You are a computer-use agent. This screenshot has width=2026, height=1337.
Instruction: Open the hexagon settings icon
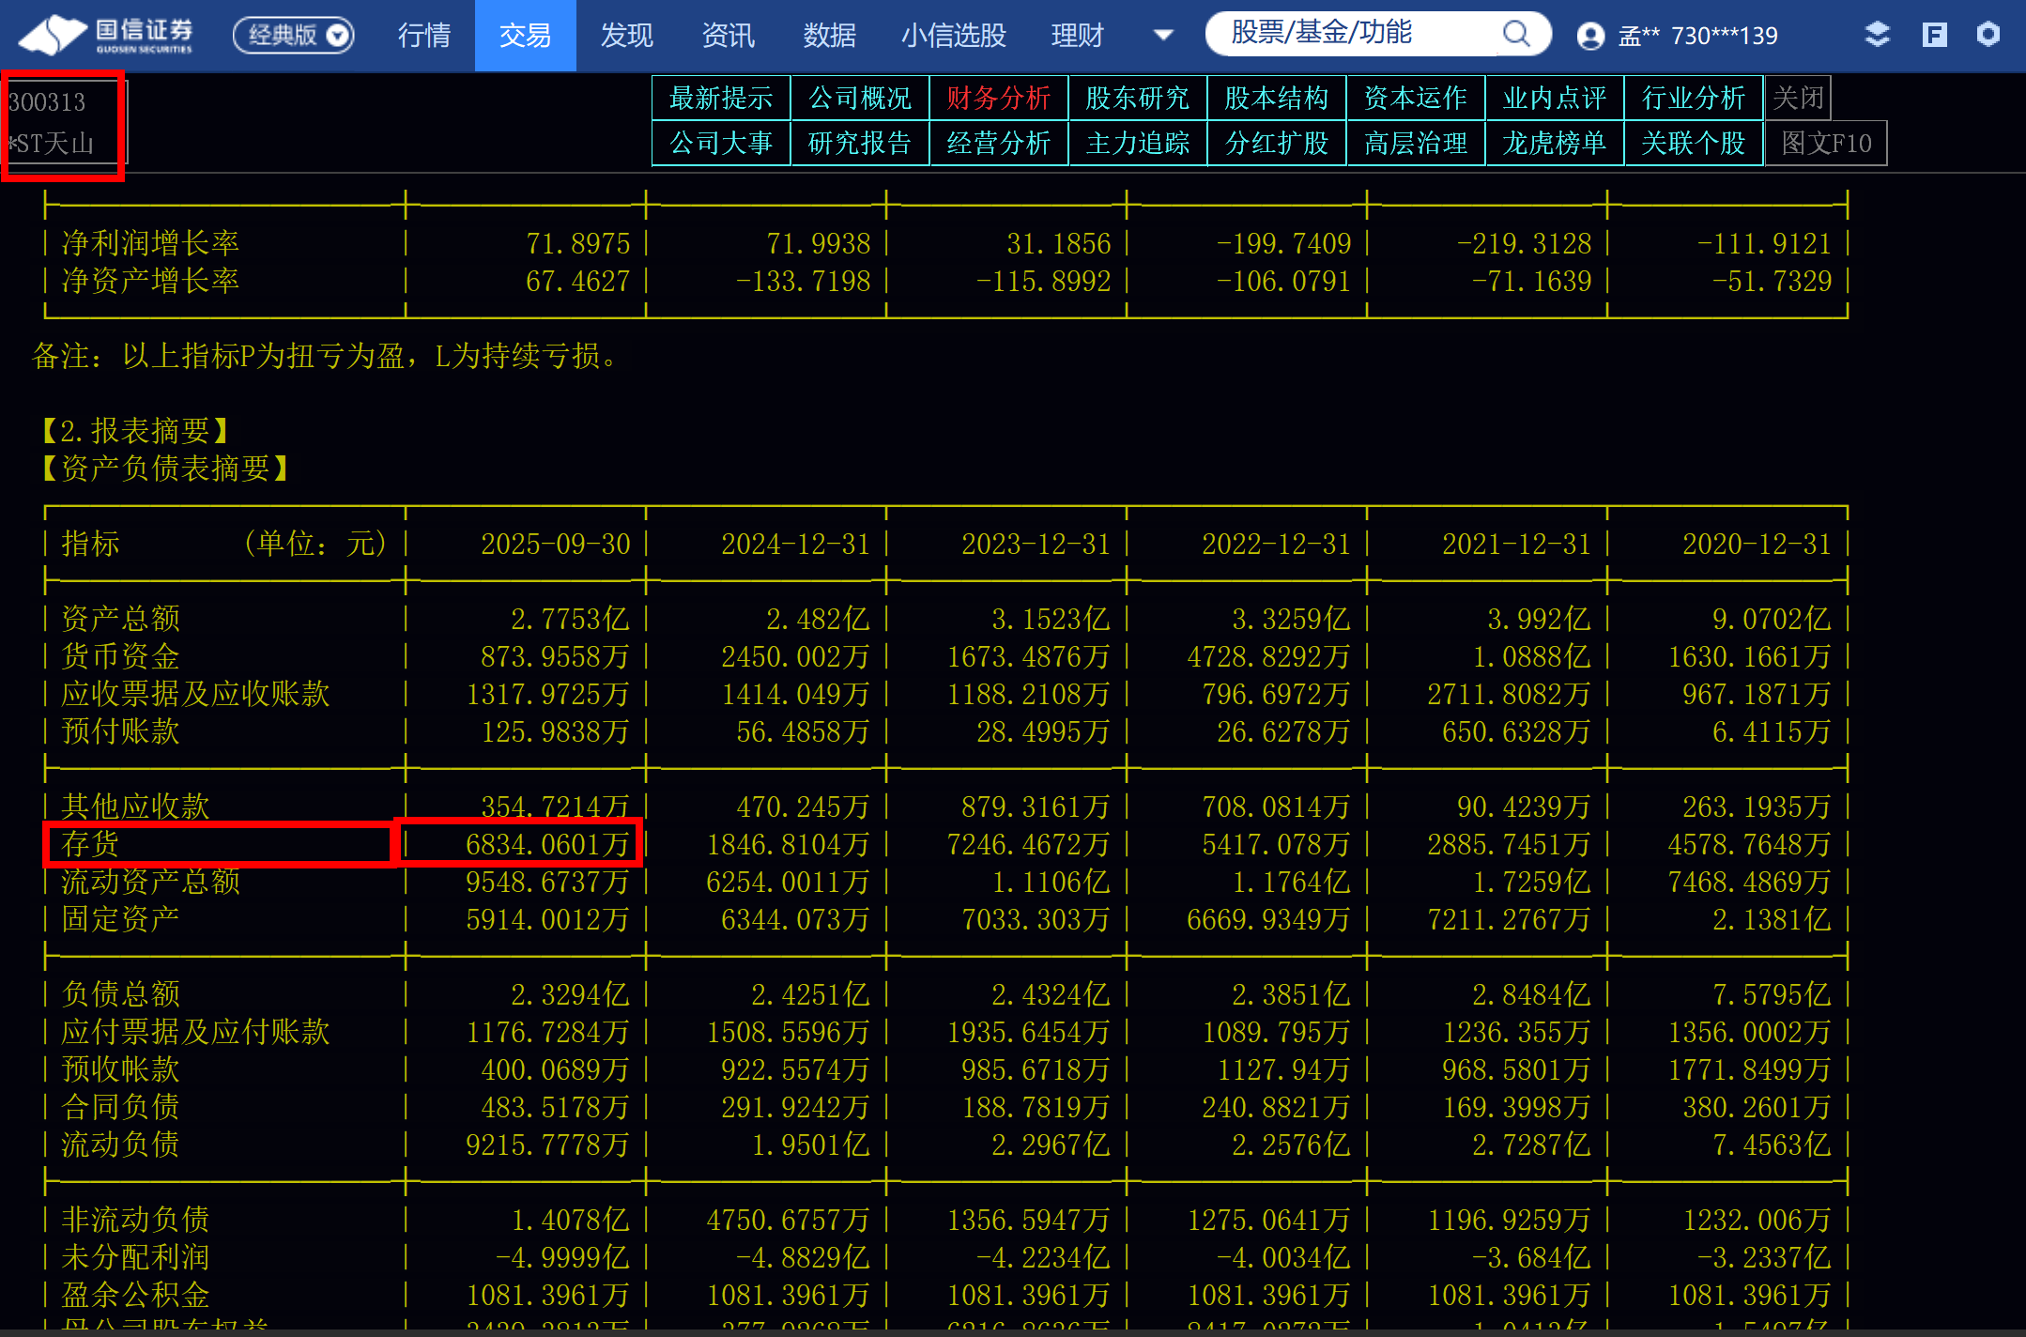[1988, 35]
